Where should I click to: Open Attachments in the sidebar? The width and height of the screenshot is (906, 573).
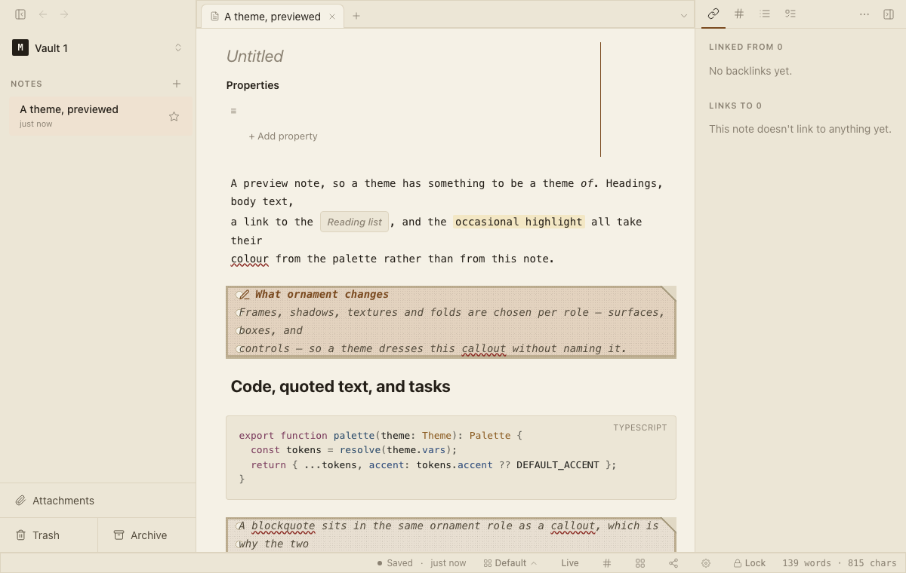(98, 501)
